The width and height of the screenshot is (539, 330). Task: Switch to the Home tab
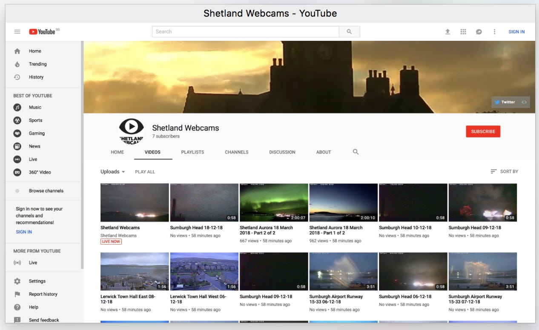(x=118, y=152)
